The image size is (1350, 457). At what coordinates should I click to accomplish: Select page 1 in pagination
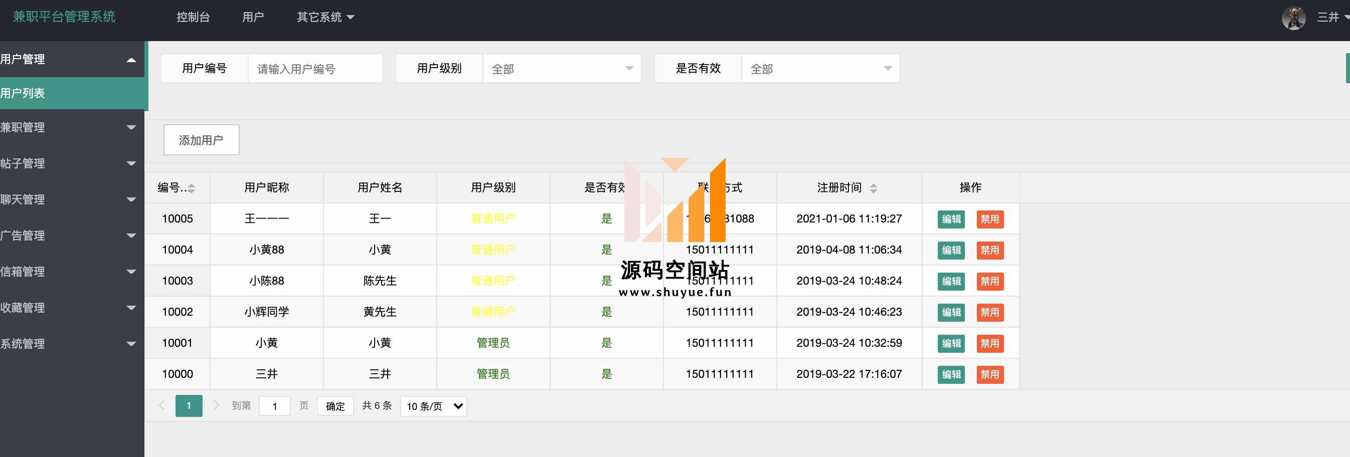pyautogui.click(x=189, y=406)
